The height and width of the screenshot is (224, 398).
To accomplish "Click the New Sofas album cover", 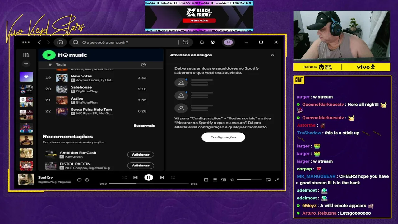I will [x=62, y=78].
